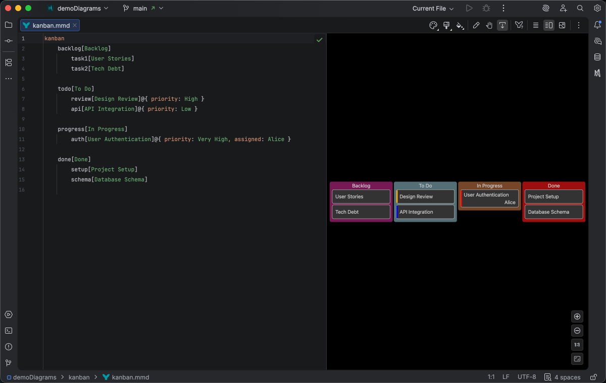Switch to editor and preview split view
Screen dimensions: 606x383
coord(549,25)
